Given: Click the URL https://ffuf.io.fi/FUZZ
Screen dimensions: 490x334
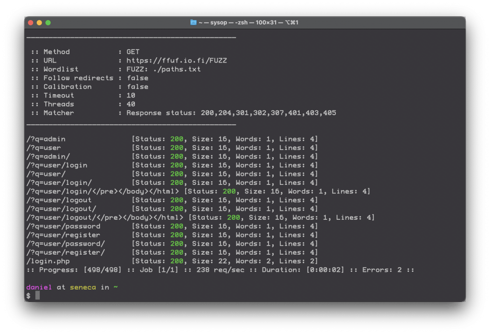Looking at the screenshot, I should (177, 61).
